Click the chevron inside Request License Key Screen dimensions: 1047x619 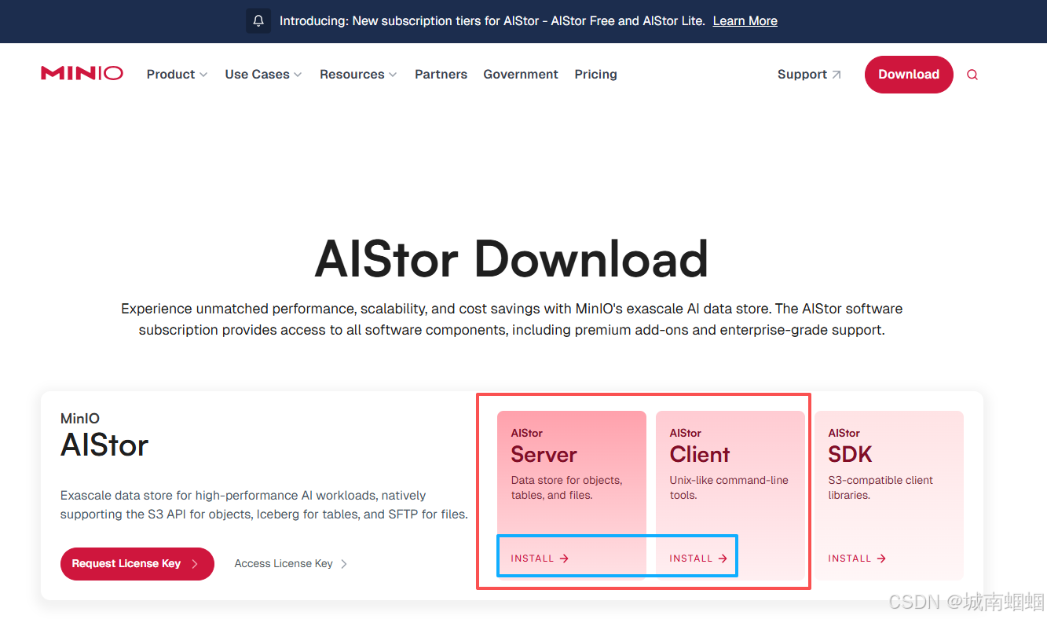coord(195,564)
